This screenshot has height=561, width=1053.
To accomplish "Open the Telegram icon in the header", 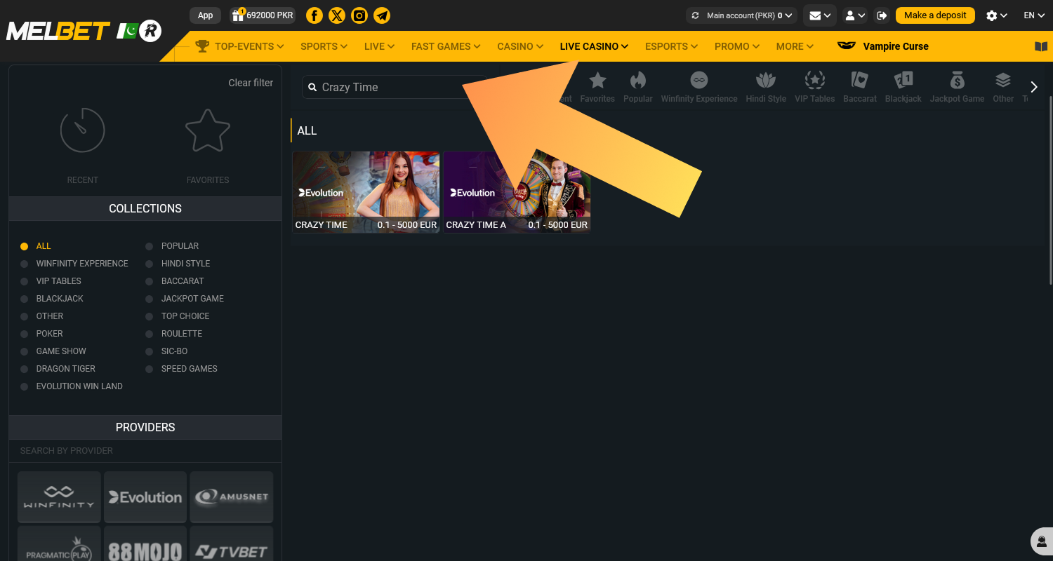I will (x=382, y=15).
